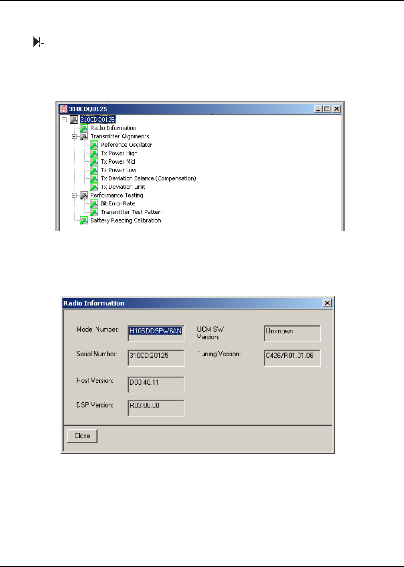404x567 pixels.
Task: Select Transmitter Alignments in the tree
Action: (x=120, y=136)
